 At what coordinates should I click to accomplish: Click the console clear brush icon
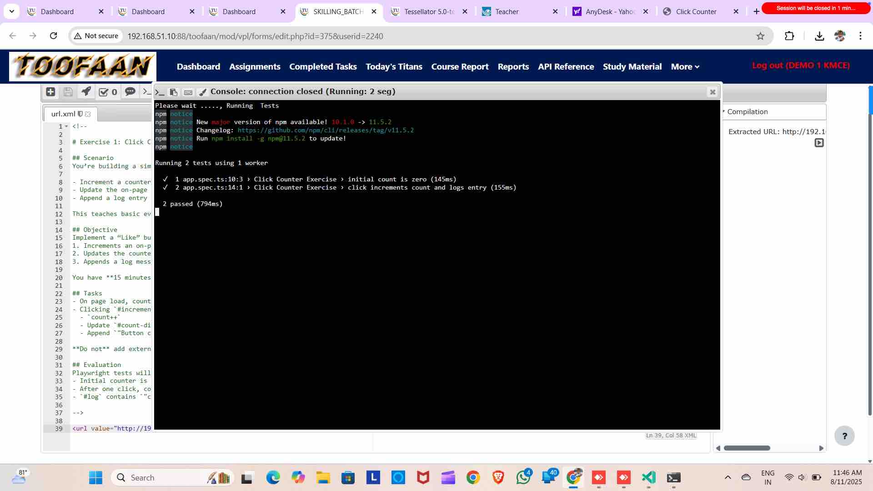[x=203, y=92]
